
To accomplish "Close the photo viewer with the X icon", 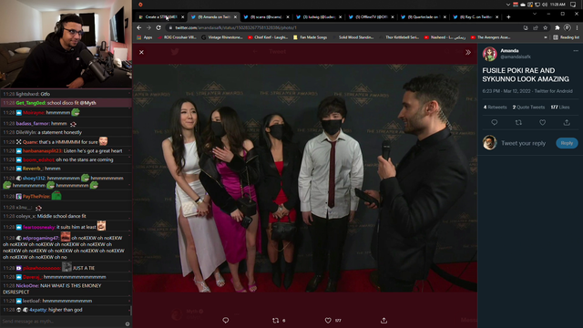I will pos(141,53).
